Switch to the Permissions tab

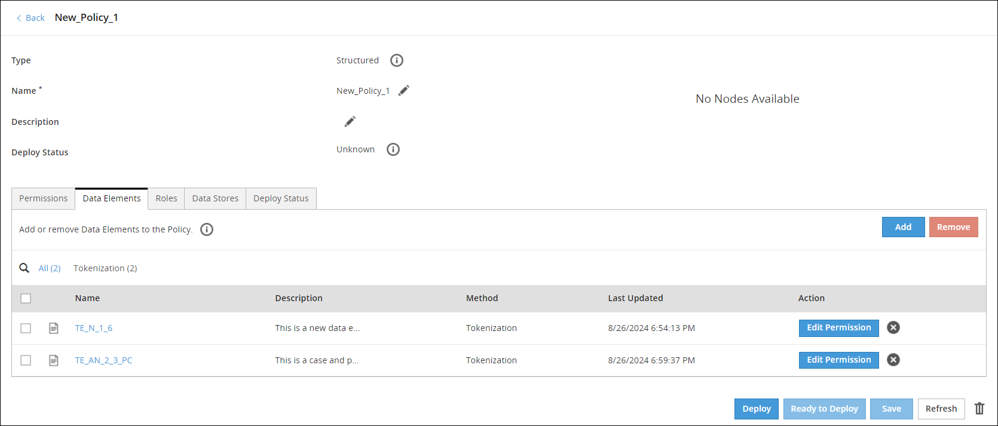click(44, 198)
